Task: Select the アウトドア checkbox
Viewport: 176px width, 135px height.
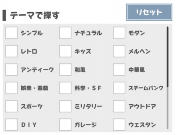Action: [119, 106]
